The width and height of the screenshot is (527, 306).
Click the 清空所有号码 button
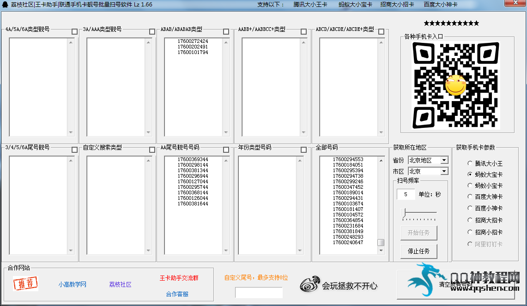click(456, 284)
